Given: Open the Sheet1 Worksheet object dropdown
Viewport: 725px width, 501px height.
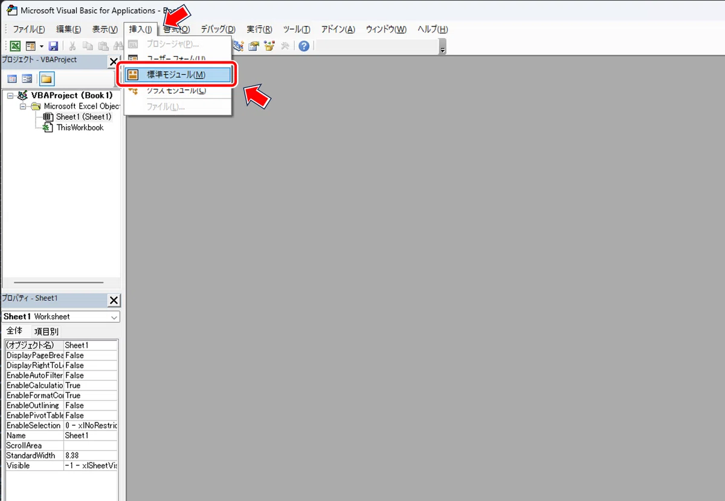Looking at the screenshot, I should click(114, 317).
